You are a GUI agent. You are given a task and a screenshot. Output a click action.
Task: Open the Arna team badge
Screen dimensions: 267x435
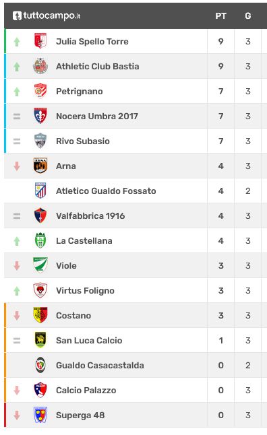click(x=40, y=166)
